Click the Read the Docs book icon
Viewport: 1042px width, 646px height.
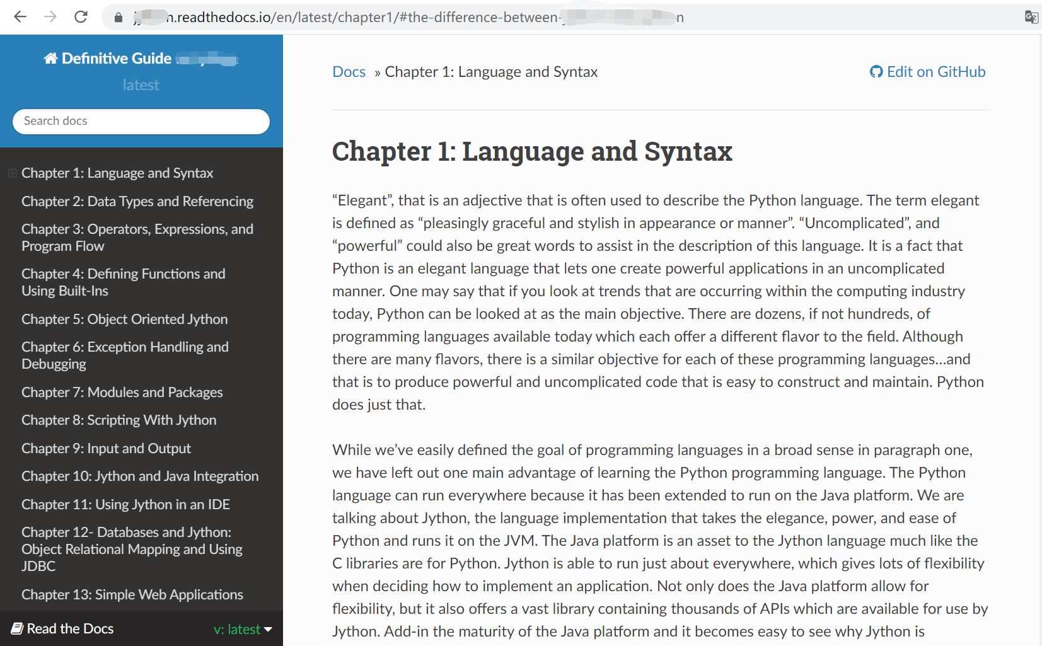pyautogui.click(x=17, y=628)
